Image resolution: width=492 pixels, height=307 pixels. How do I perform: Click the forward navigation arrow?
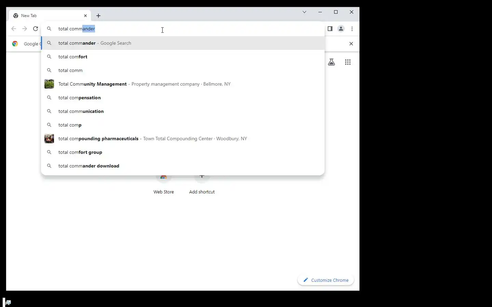pyautogui.click(x=25, y=29)
